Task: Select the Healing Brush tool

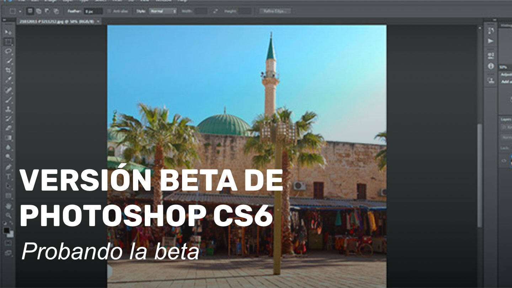Action: 8,90
